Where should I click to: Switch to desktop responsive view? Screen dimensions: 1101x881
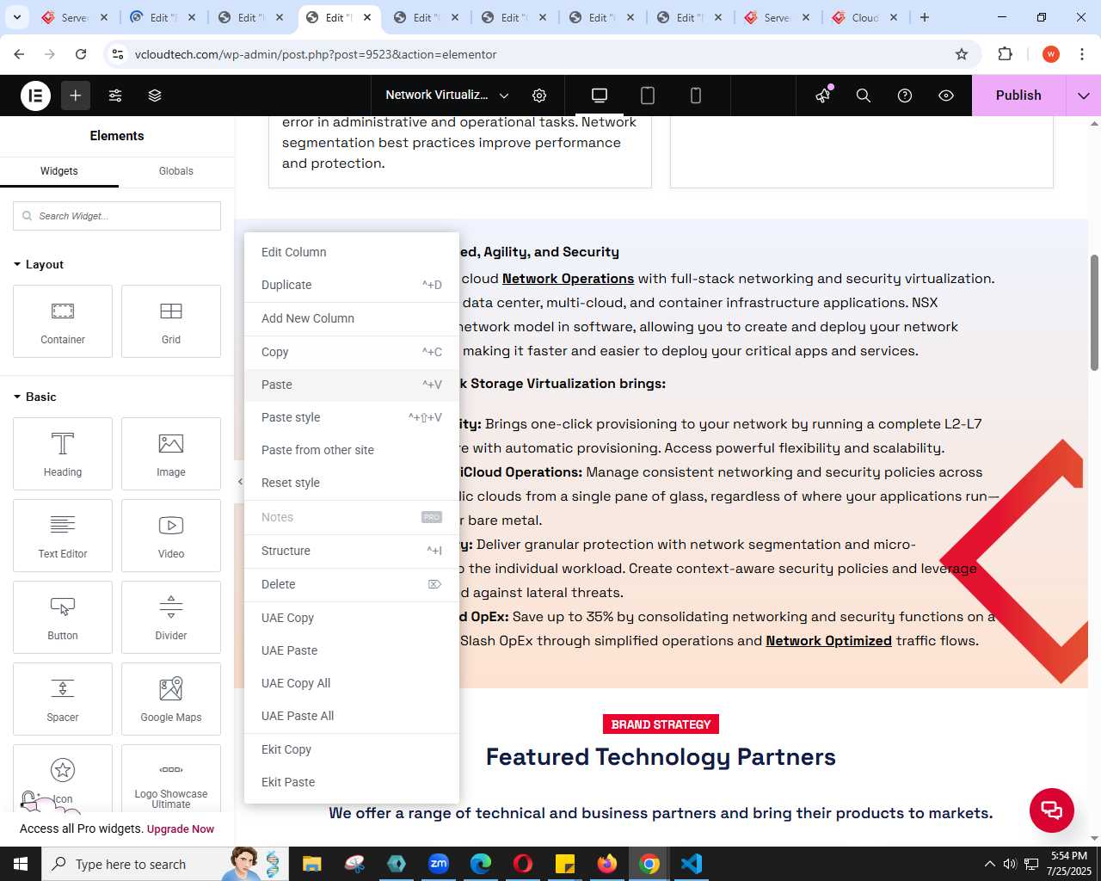(600, 95)
